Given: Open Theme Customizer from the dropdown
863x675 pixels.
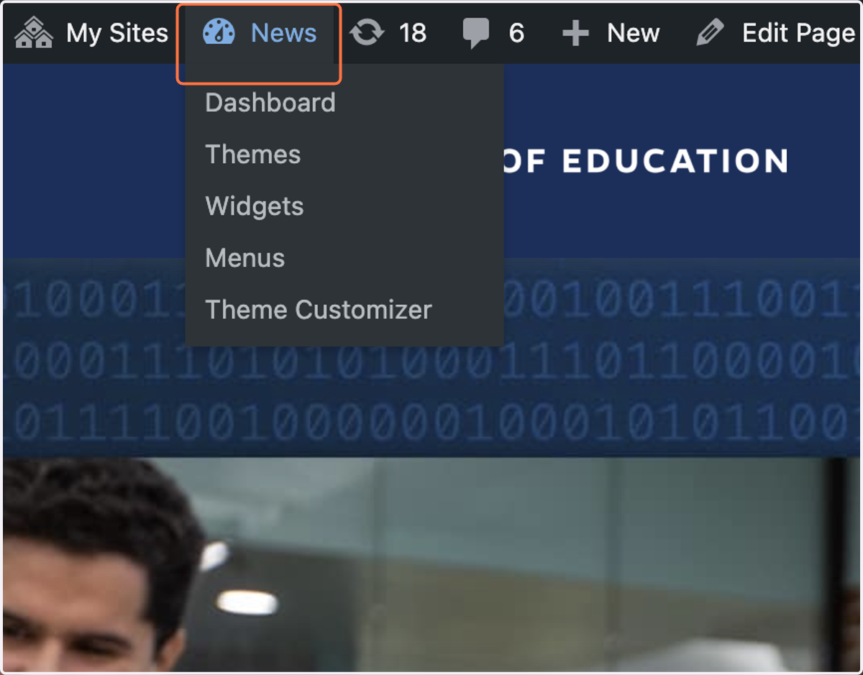Looking at the screenshot, I should click(319, 310).
